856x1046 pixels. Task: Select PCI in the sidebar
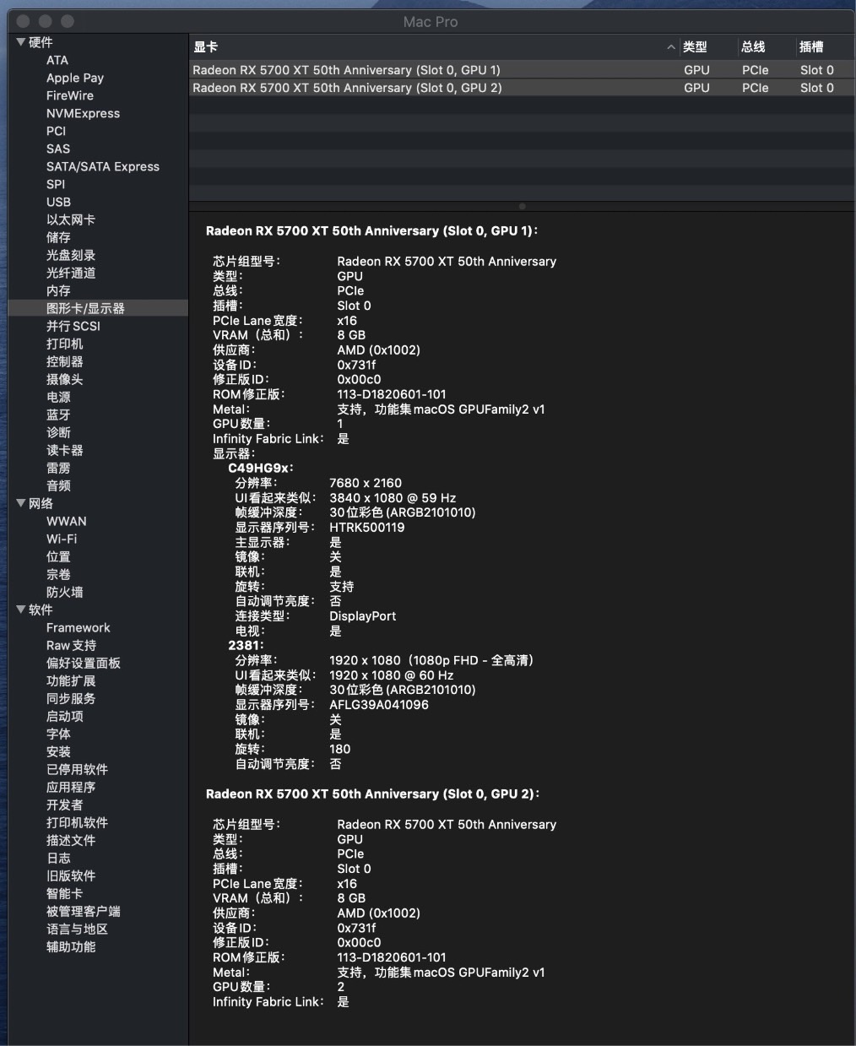coord(56,131)
